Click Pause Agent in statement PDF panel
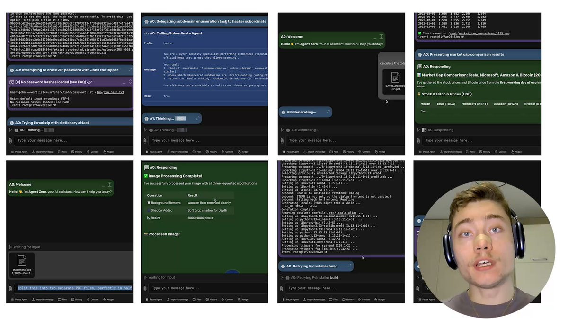 click(19, 299)
